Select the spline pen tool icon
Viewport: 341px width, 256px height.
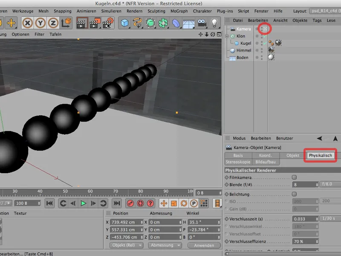(138, 23)
